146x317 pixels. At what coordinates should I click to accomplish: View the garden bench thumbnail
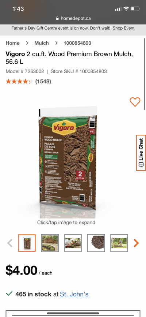(x=50, y=243)
